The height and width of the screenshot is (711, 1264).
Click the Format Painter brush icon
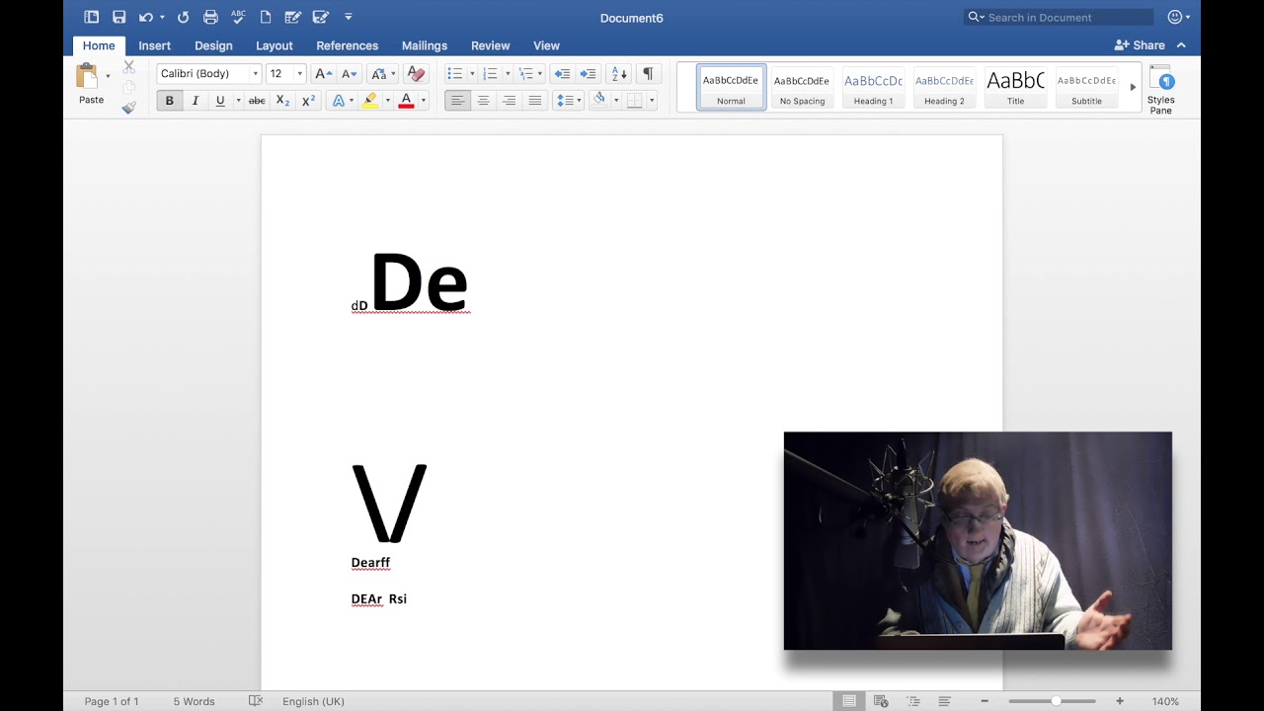[x=128, y=108]
